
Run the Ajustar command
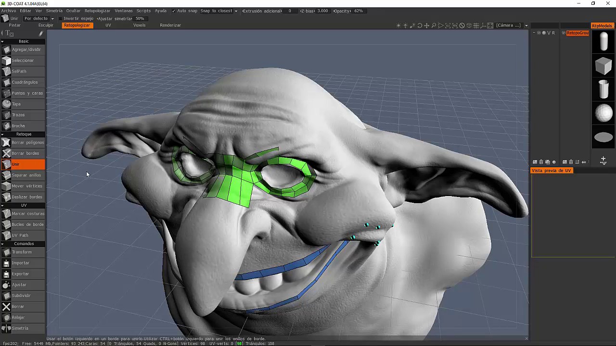click(23, 284)
